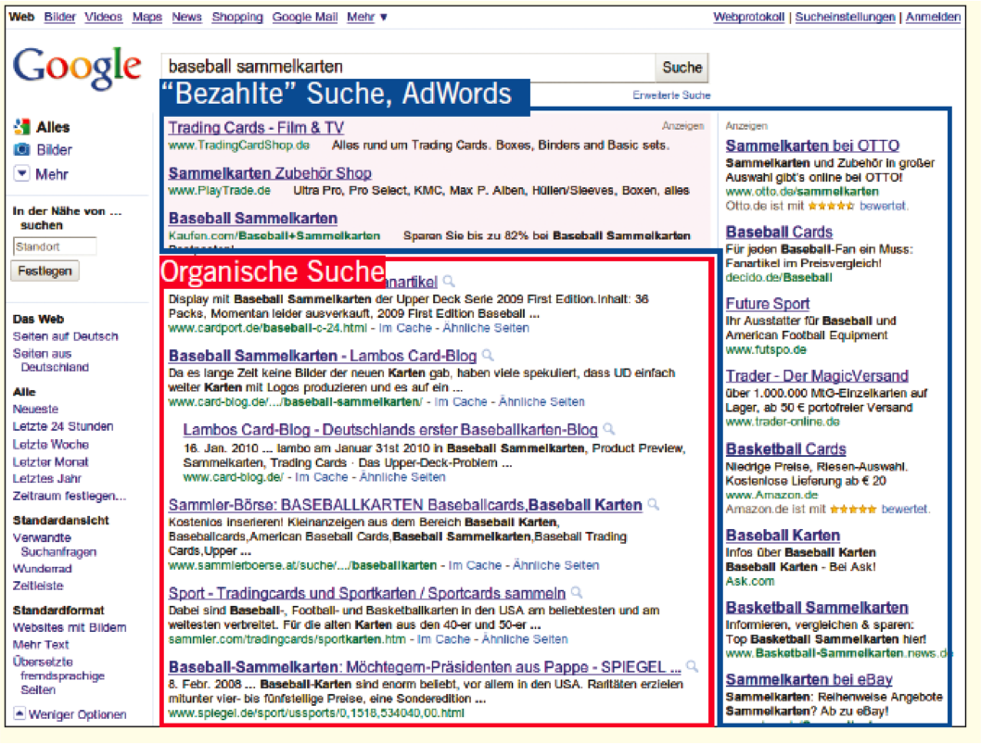
Task: Collapse options via Weniger Optionen
Action: (70, 714)
